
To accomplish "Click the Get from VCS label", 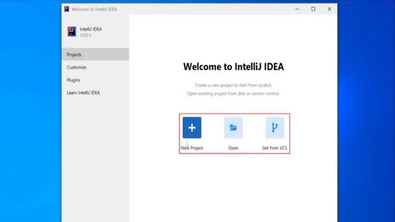I will pyautogui.click(x=275, y=148).
